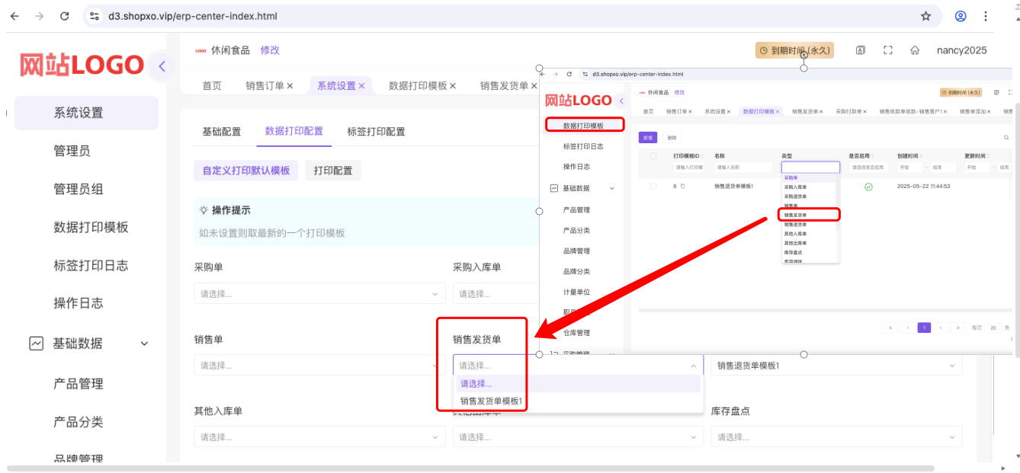Open 管理员组 in main sidebar
Image resolution: width=1020 pixels, height=473 pixels.
[78, 189]
